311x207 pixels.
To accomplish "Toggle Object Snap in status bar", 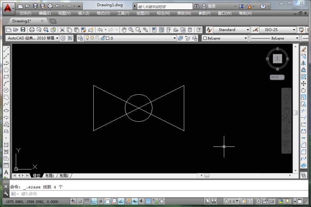I will pyautogui.click(x=107, y=201).
